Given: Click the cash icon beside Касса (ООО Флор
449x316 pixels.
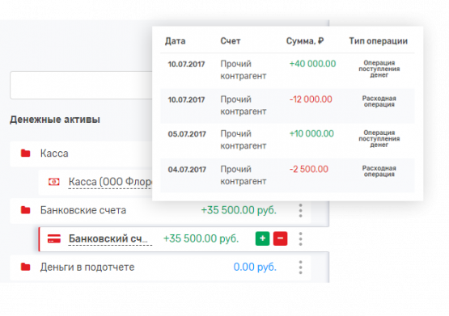Looking at the screenshot, I should coord(54,182).
